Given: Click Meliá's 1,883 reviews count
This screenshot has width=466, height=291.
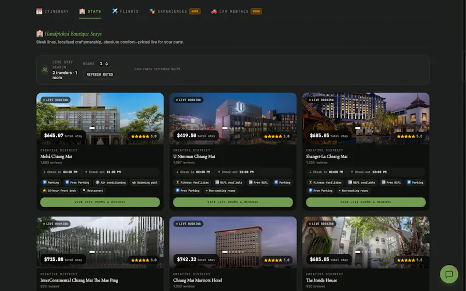Looking at the screenshot, I should [51, 163].
